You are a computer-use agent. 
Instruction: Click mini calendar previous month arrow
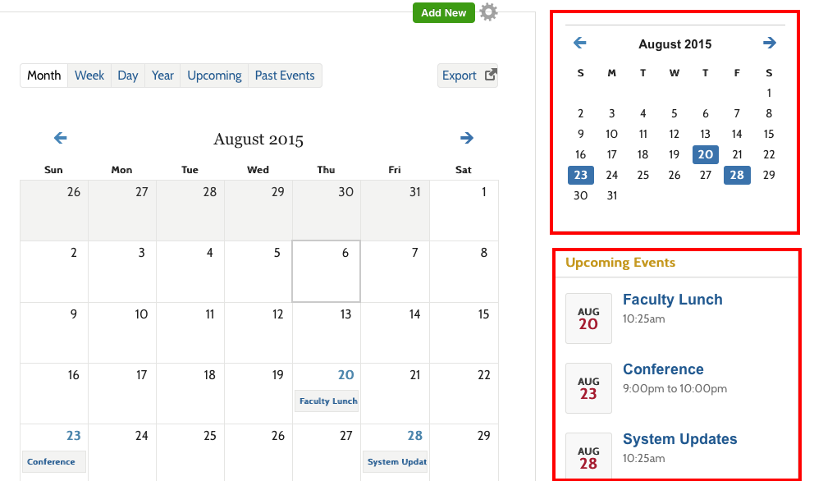tap(580, 43)
